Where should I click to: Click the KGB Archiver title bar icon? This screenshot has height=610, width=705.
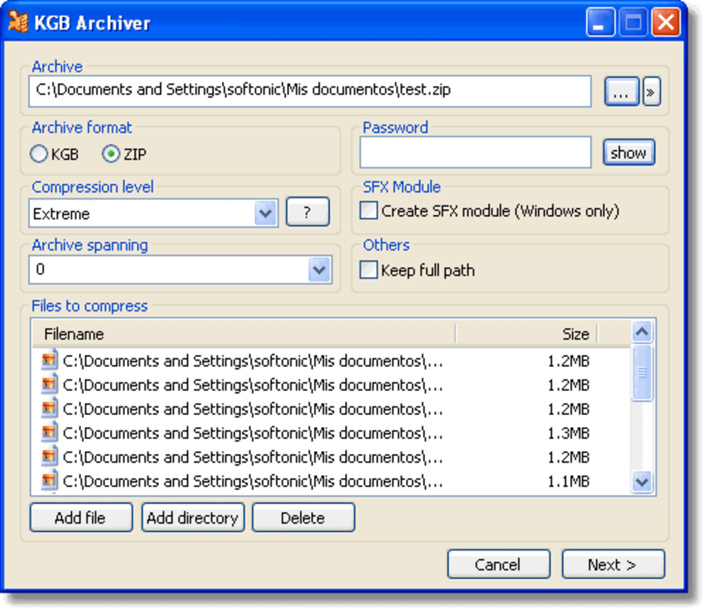click(x=19, y=21)
